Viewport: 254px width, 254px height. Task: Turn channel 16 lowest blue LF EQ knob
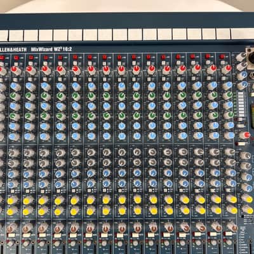[x=229, y=135]
